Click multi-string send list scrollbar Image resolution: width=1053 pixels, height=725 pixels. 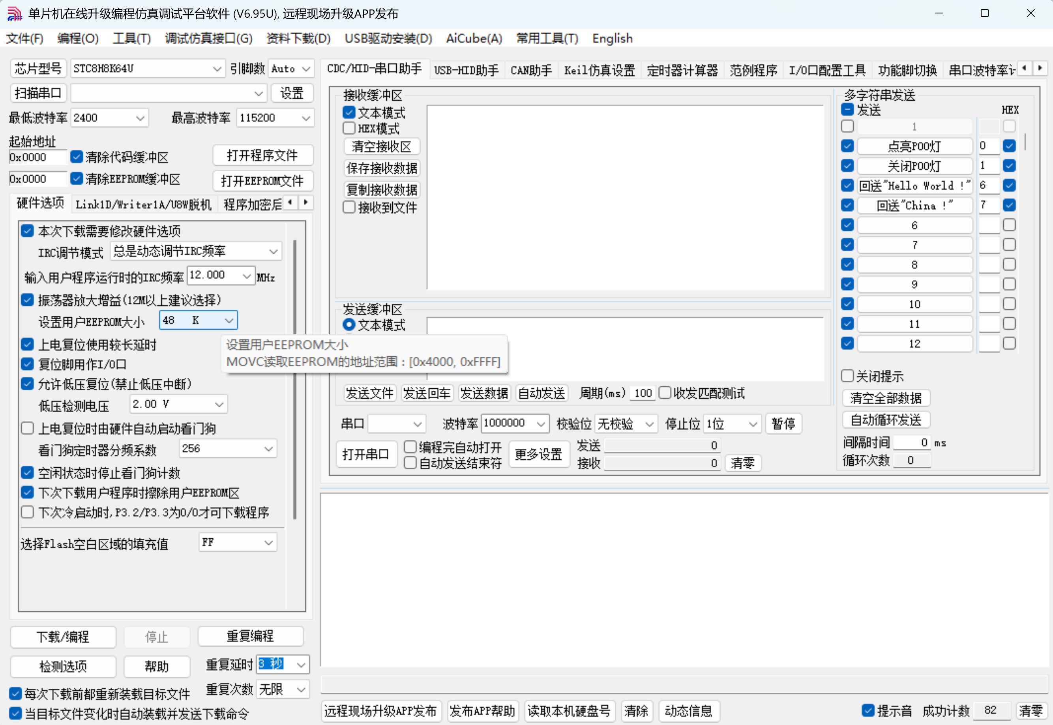[1025, 142]
